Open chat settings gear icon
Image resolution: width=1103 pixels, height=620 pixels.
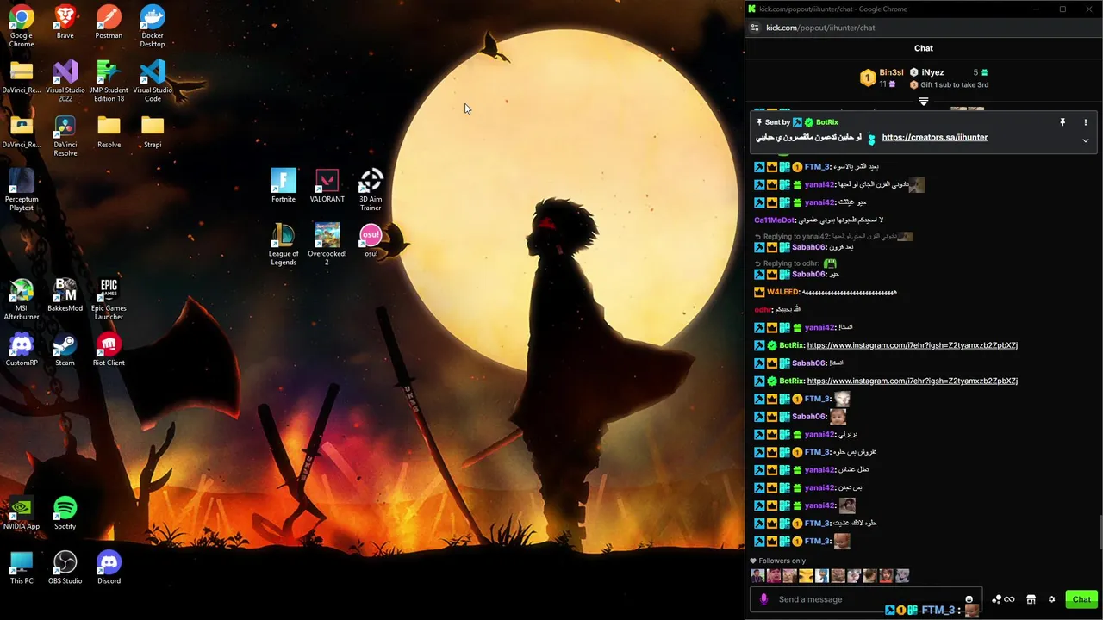tap(1051, 599)
